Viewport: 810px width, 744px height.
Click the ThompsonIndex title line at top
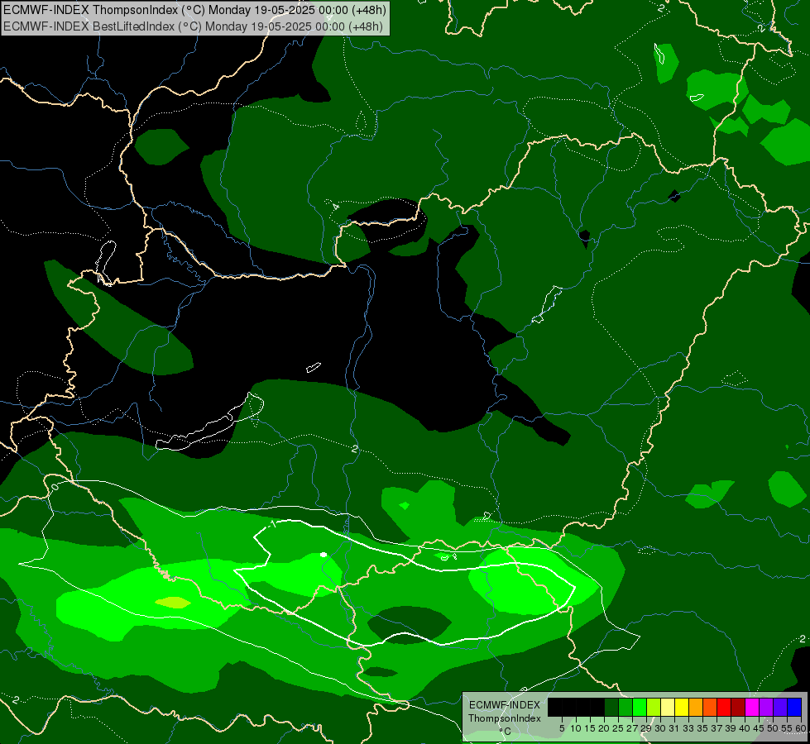coord(194,9)
